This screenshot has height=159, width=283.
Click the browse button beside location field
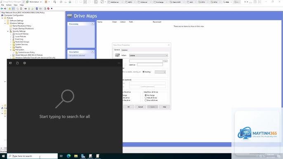(165, 61)
